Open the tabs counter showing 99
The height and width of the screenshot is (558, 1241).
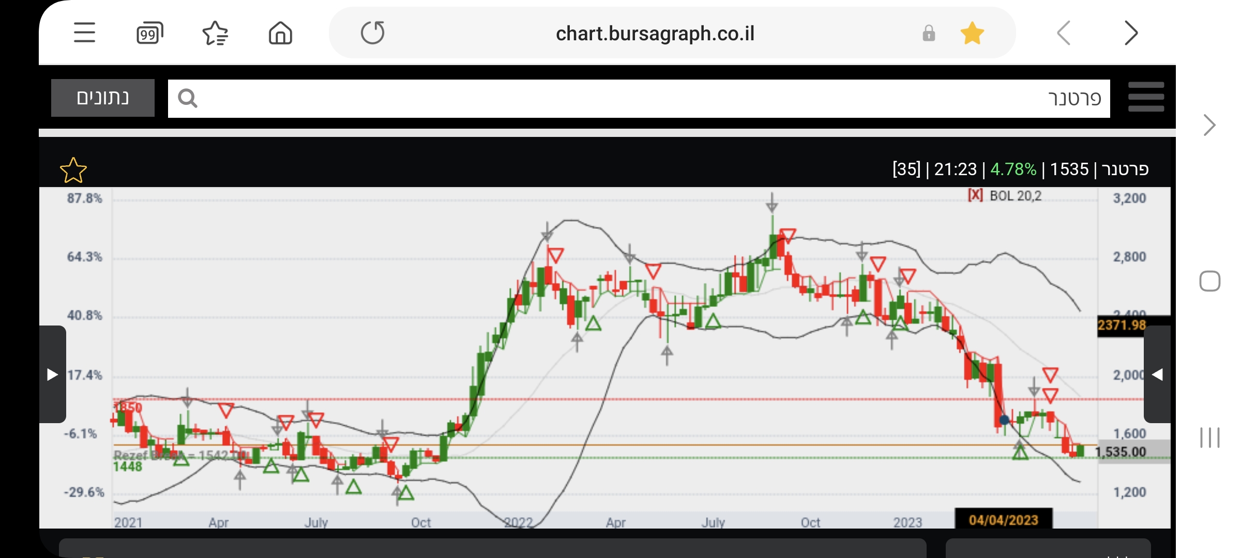[x=149, y=33]
